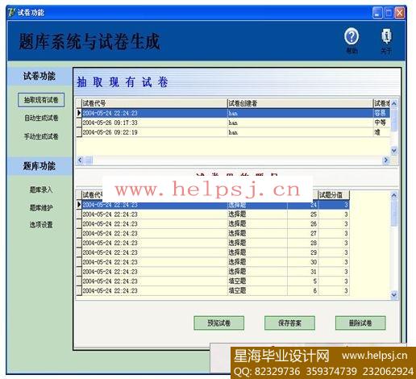Click the lower table's scroll down arrow
Image resolution: width=416 pixels, height=379 pixels.
[394, 295]
